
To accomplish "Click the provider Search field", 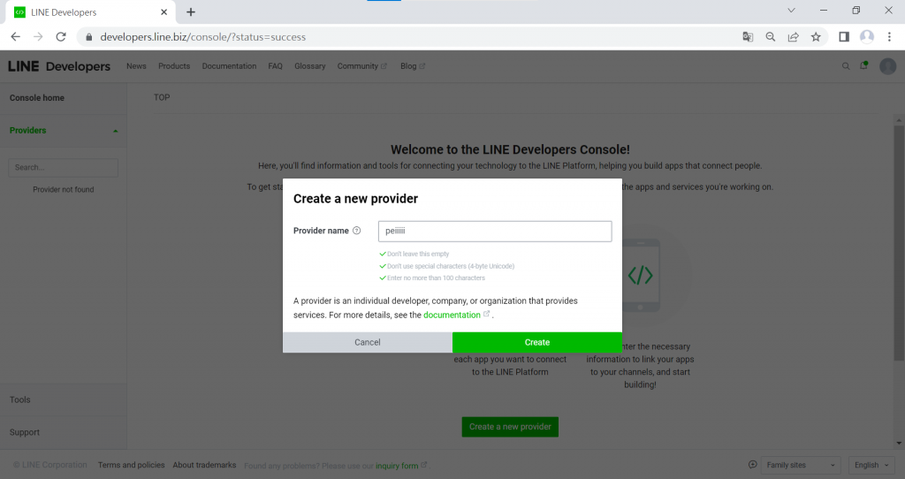I will point(63,167).
